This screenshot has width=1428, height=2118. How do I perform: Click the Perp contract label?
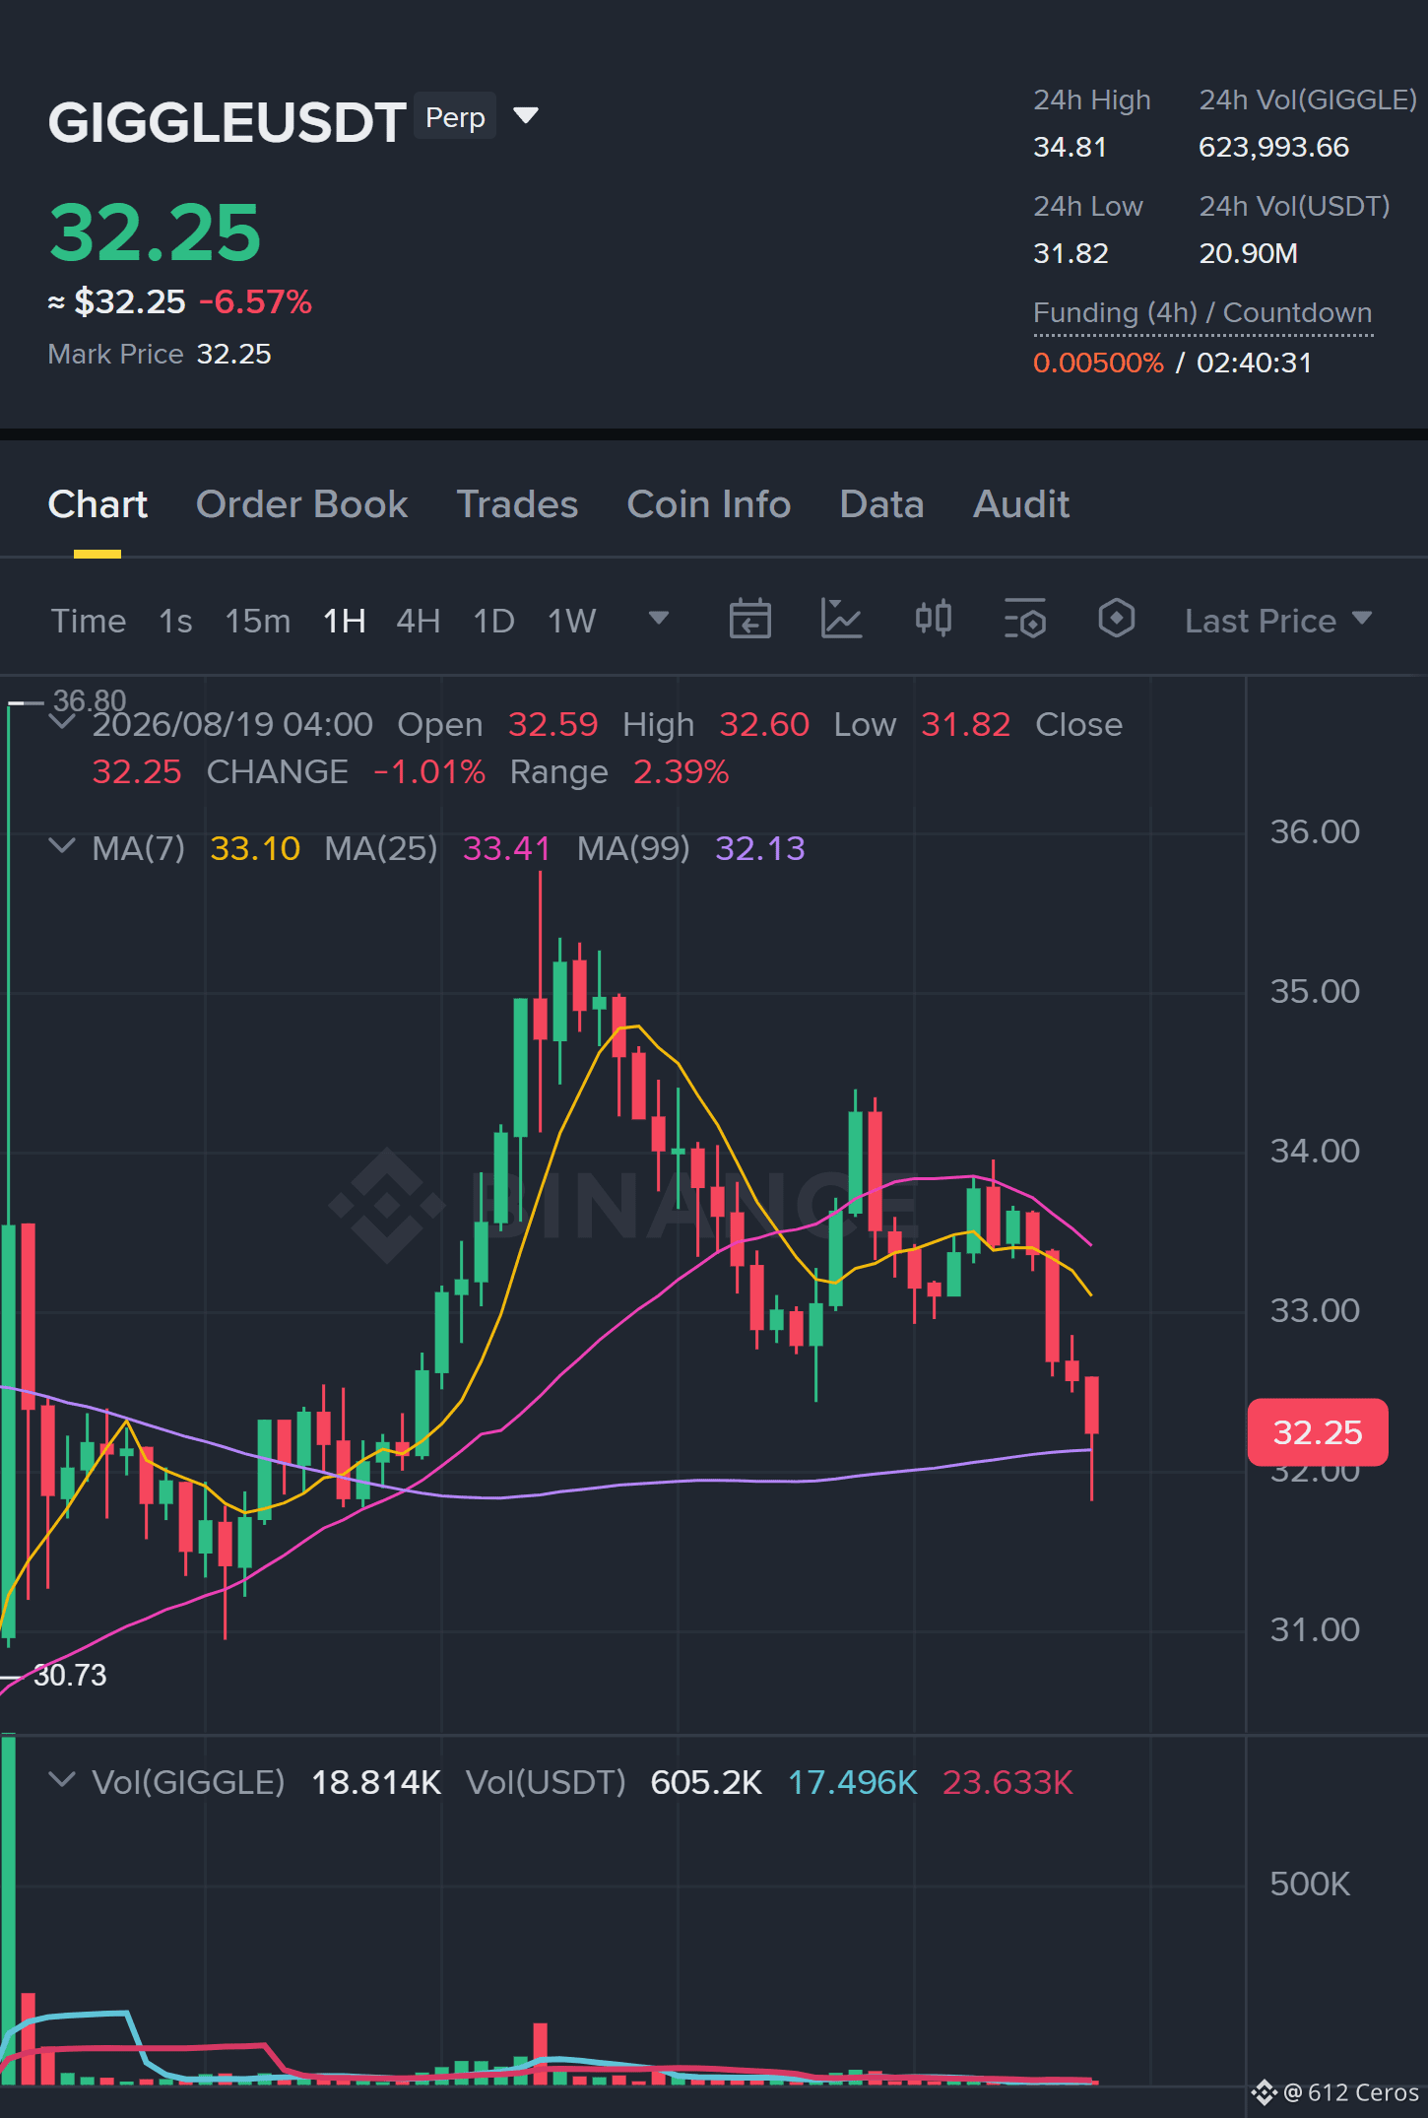(455, 117)
